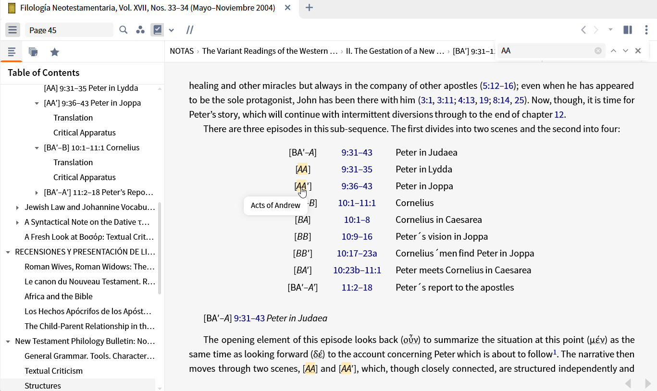Image resolution: width=657 pixels, height=391 pixels.
Task: Click breadcrumb 'The Variant Readings of the Western'
Action: 270,51
